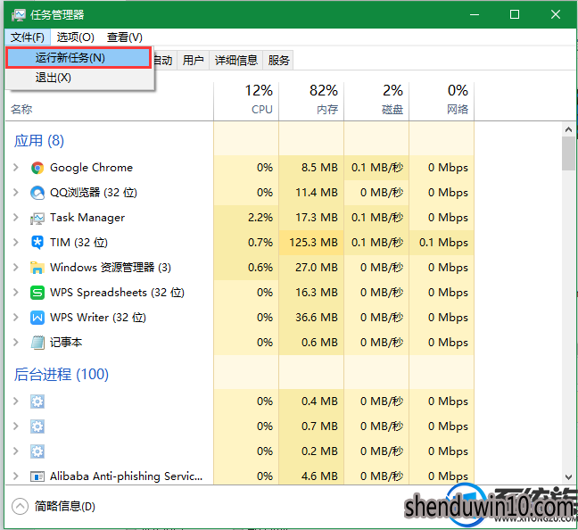Click the Task Manager icon in the title bar
The image size is (578, 530).
point(18,15)
